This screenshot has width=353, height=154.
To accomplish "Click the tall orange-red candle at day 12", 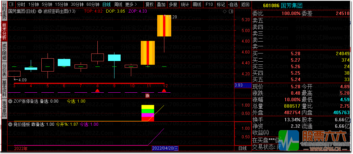I will pos(164,26).
